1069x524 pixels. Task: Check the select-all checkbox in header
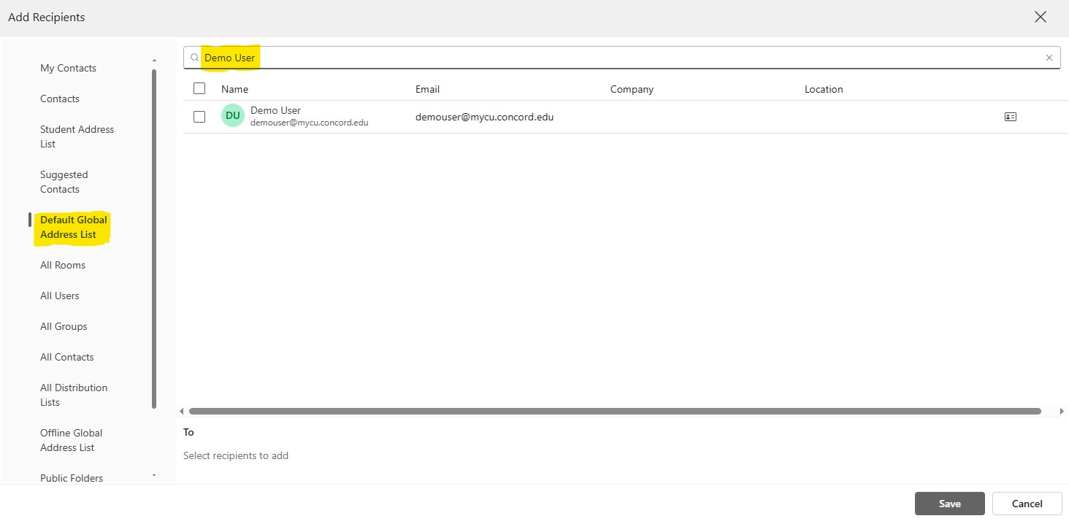pyautogui.click(x=199, y=89)
